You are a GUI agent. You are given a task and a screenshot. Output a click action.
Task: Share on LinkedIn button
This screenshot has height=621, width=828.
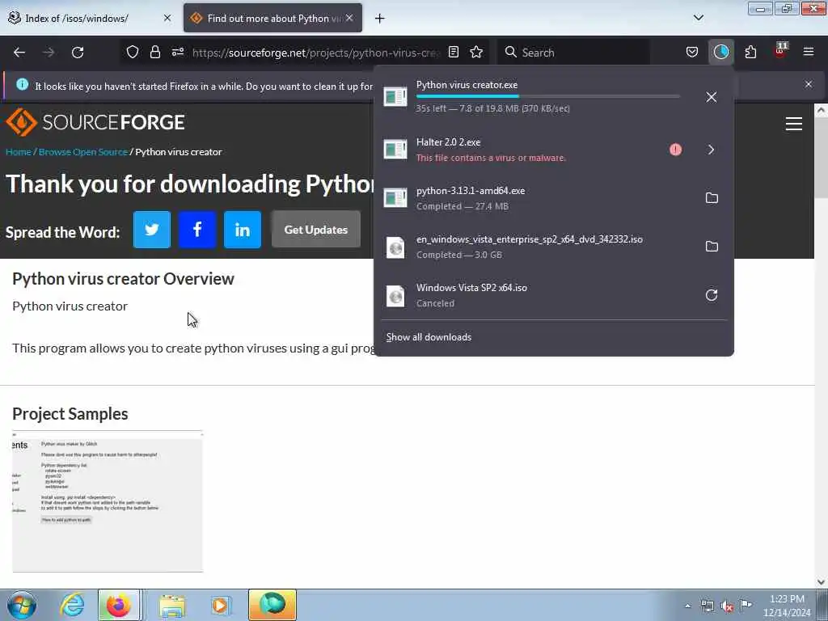click(x=243, y=230)
